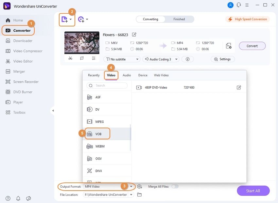Expand the No subtitle dropdown
Screen dimensions: 278x203
[x=122, y=59]
